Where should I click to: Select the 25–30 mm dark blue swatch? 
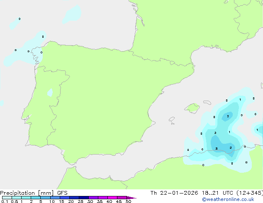tap(84, 198)
